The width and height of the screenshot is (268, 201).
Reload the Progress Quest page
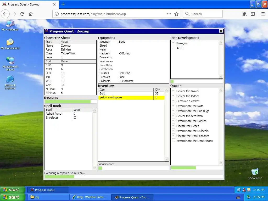coord(22,14)
